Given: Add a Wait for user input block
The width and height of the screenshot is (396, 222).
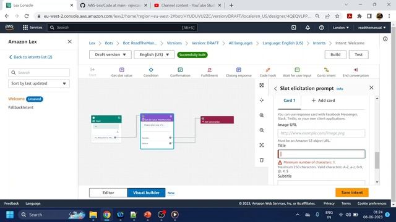Looking at the screenshot, I should [x=297, y=72].
